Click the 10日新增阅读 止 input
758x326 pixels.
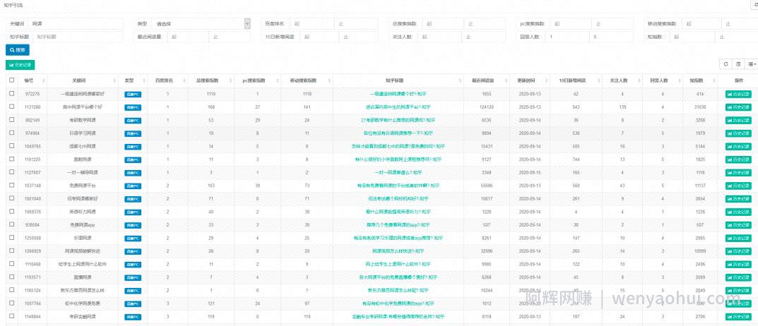359,37
